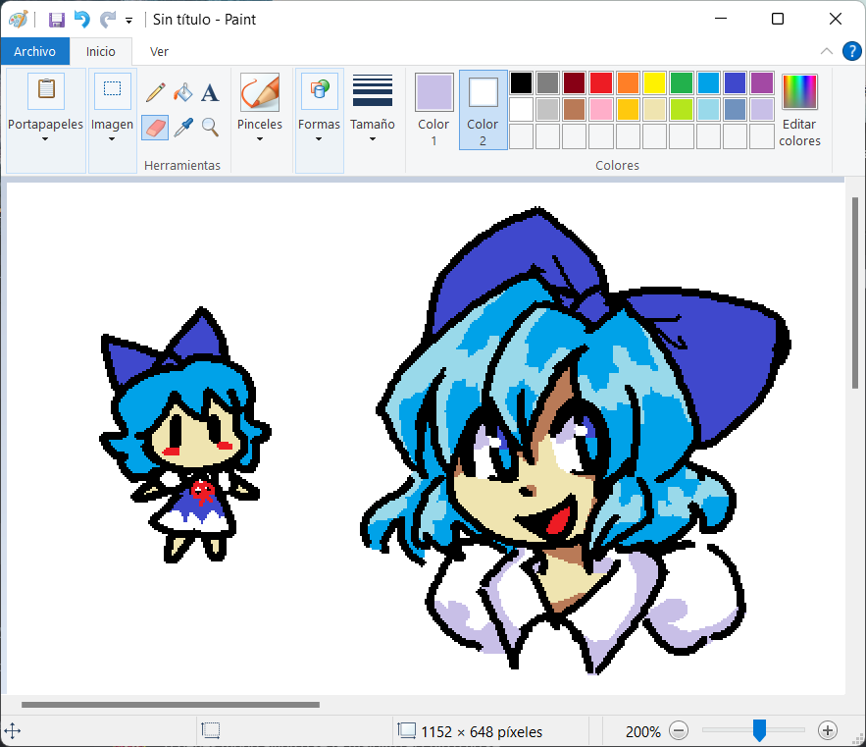
Task: Pick the lime green color swatch
Action: coord(682,110)
